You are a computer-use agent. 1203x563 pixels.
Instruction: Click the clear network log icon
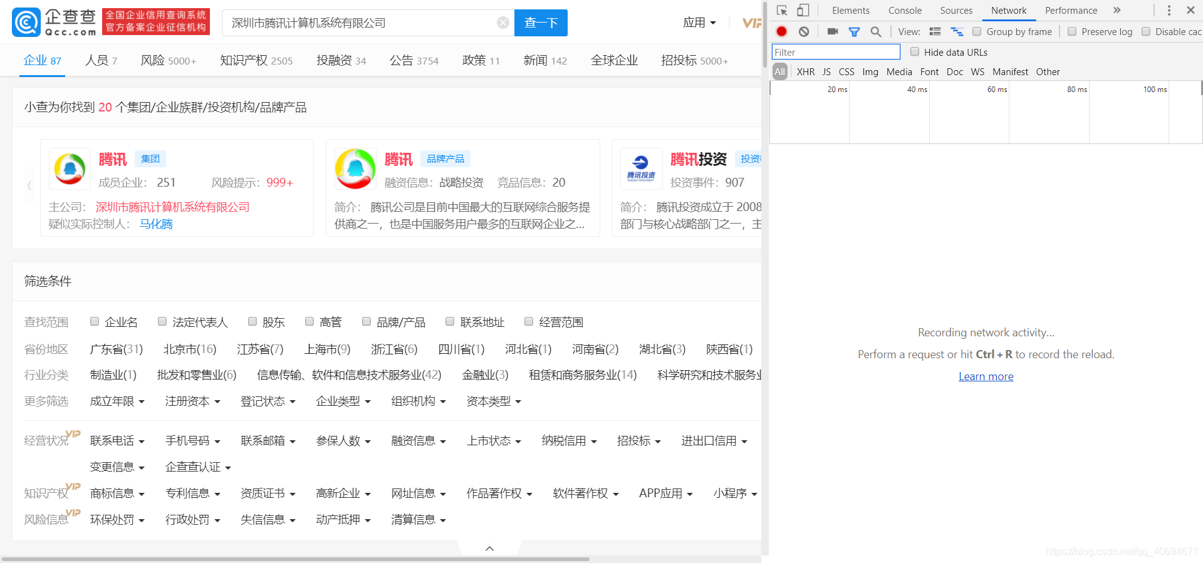tap(804, 31)
